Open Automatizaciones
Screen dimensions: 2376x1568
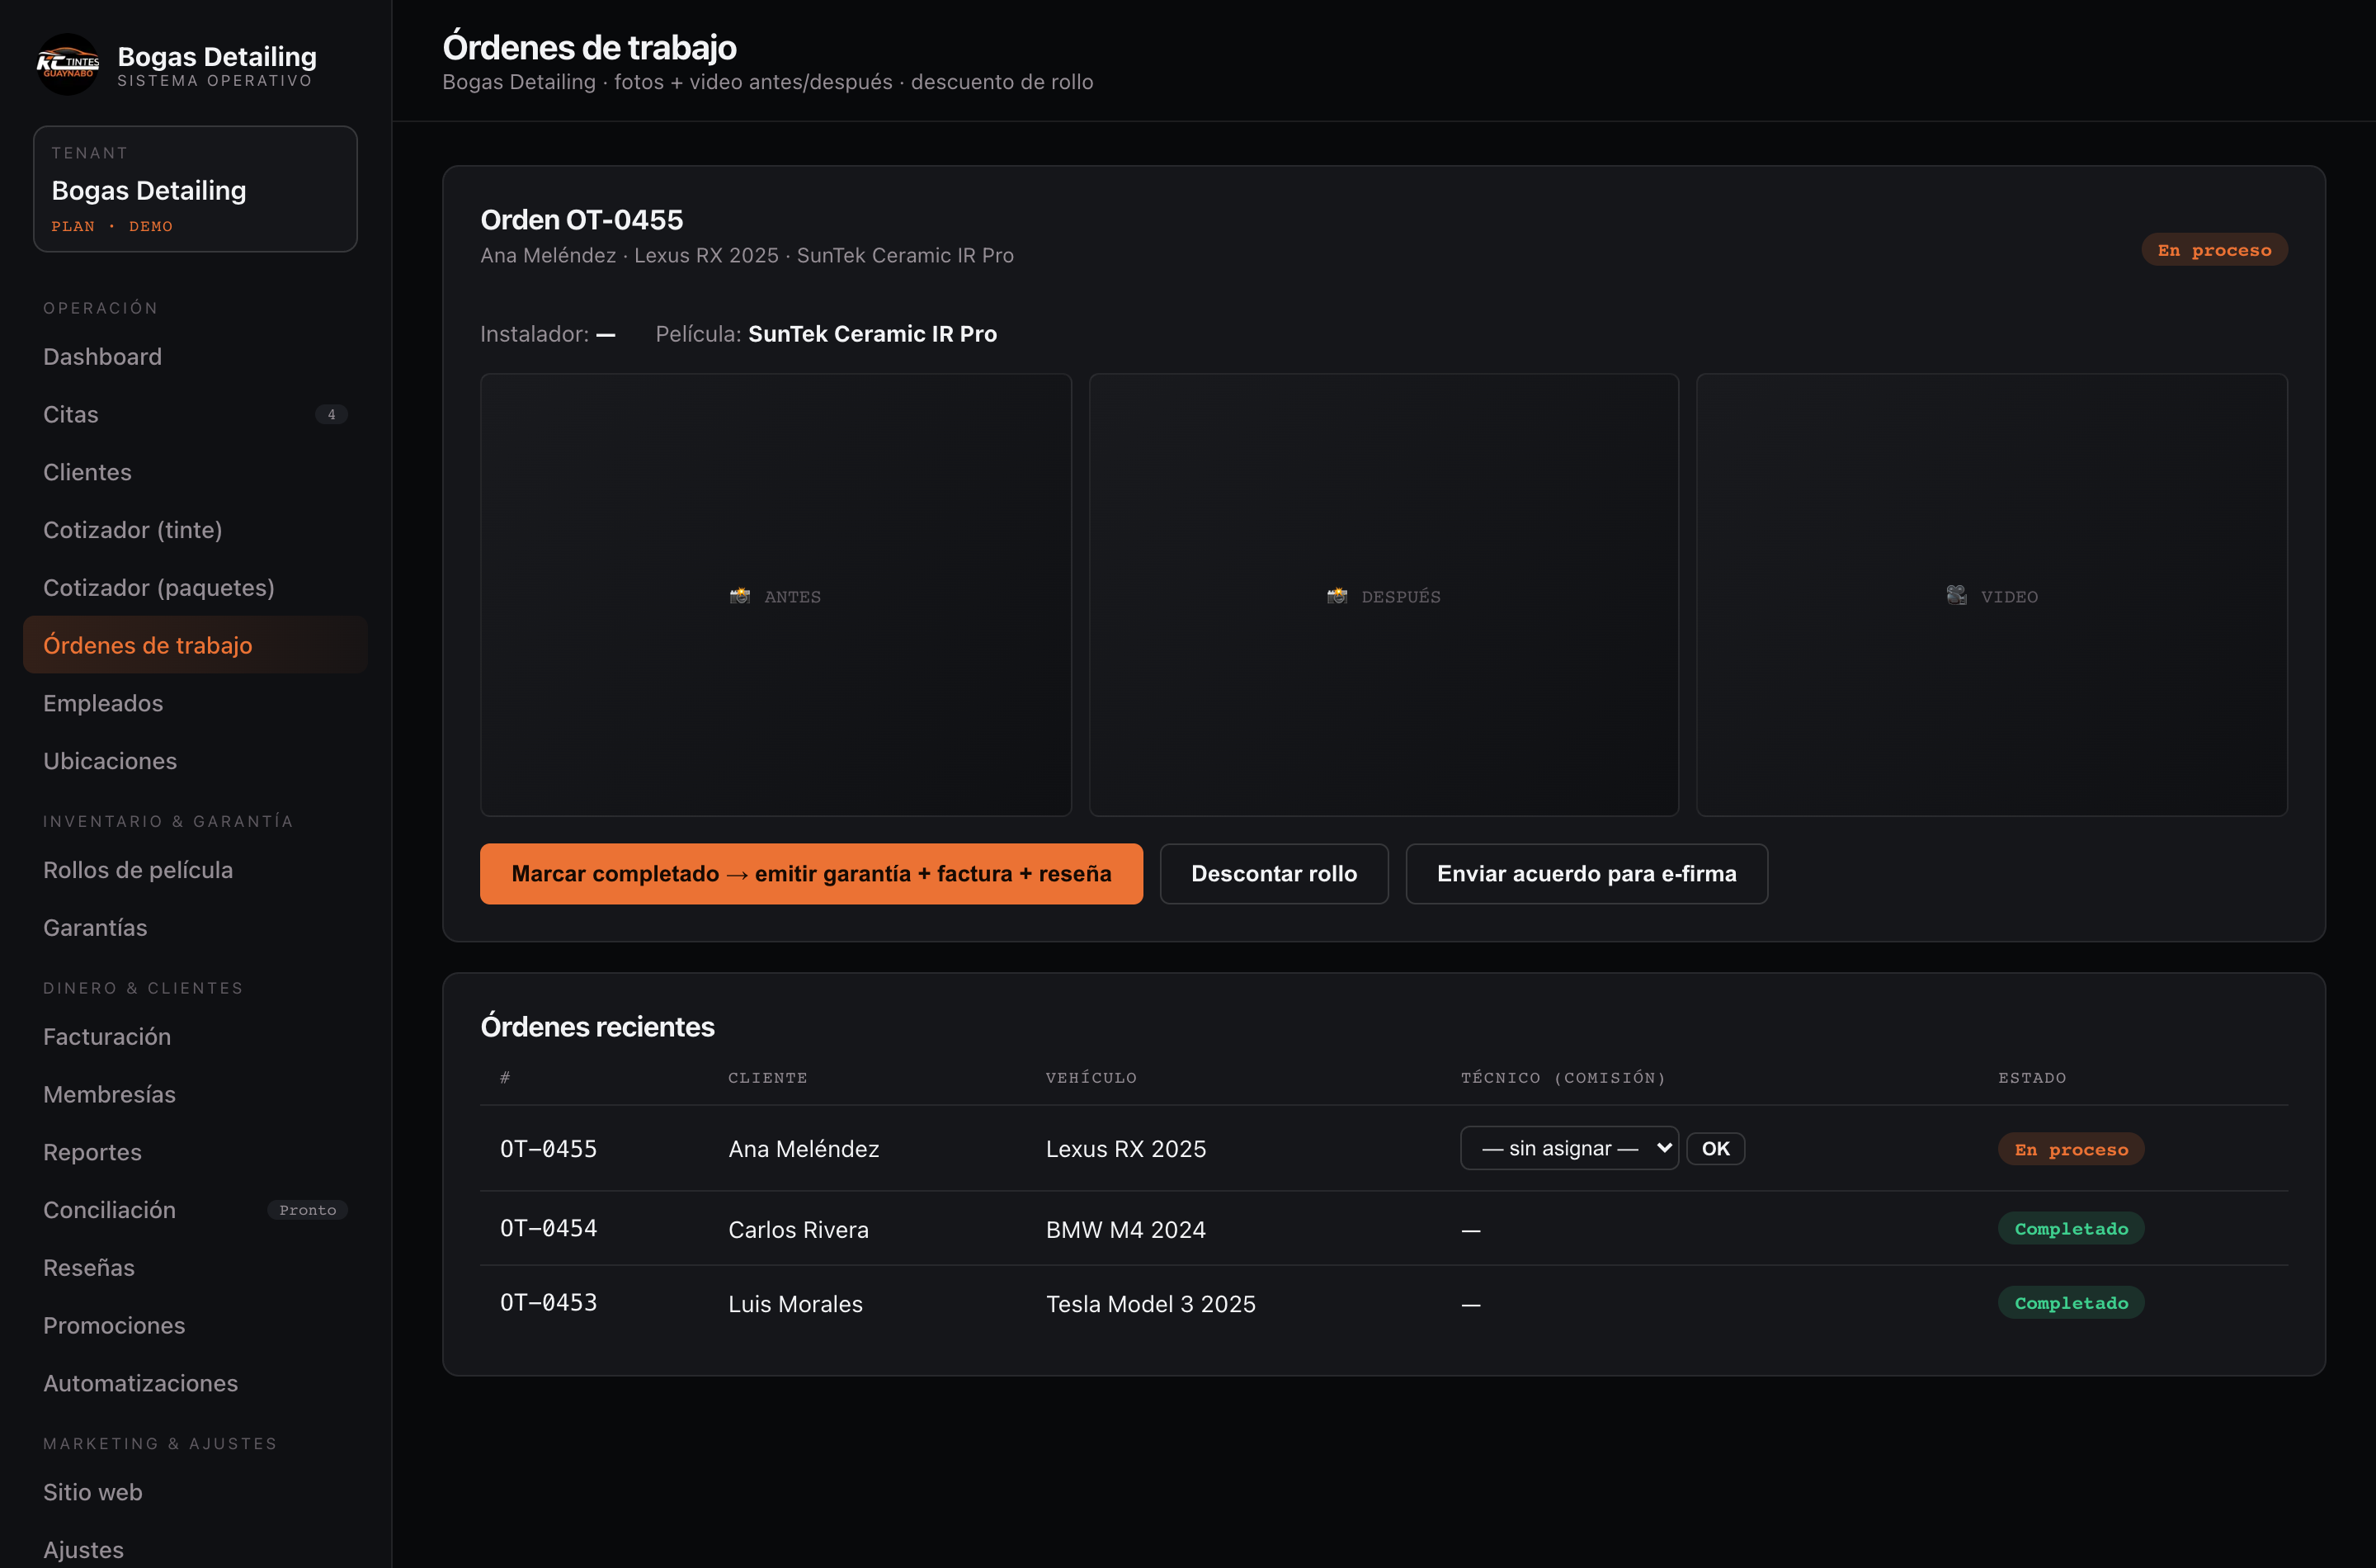click(x=195, y=1383)
